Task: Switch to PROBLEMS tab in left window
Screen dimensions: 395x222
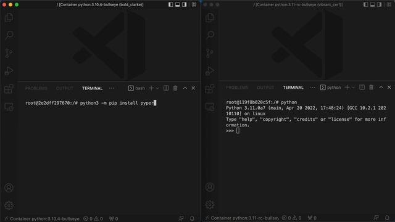Action: click(36, 88)
